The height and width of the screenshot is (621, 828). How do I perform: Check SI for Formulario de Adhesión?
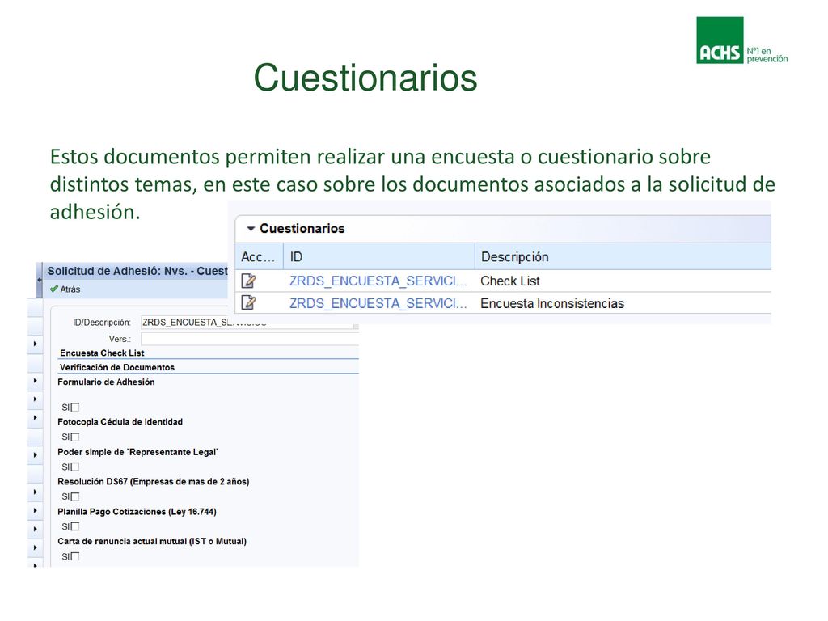75,408
